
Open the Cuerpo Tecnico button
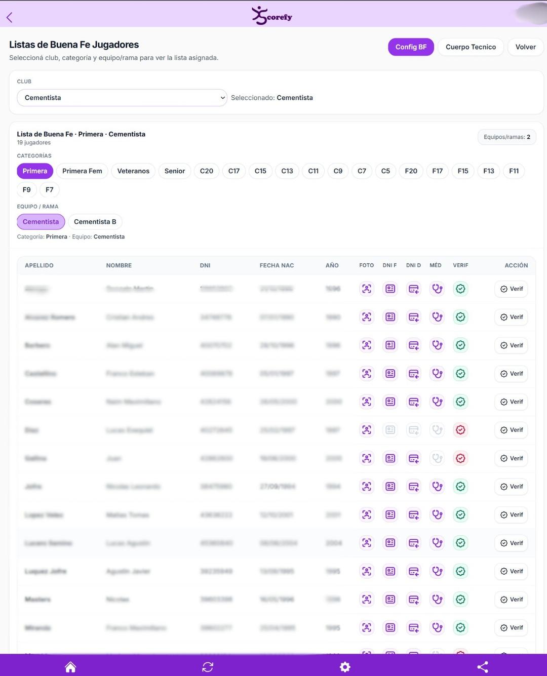[471, 47]
